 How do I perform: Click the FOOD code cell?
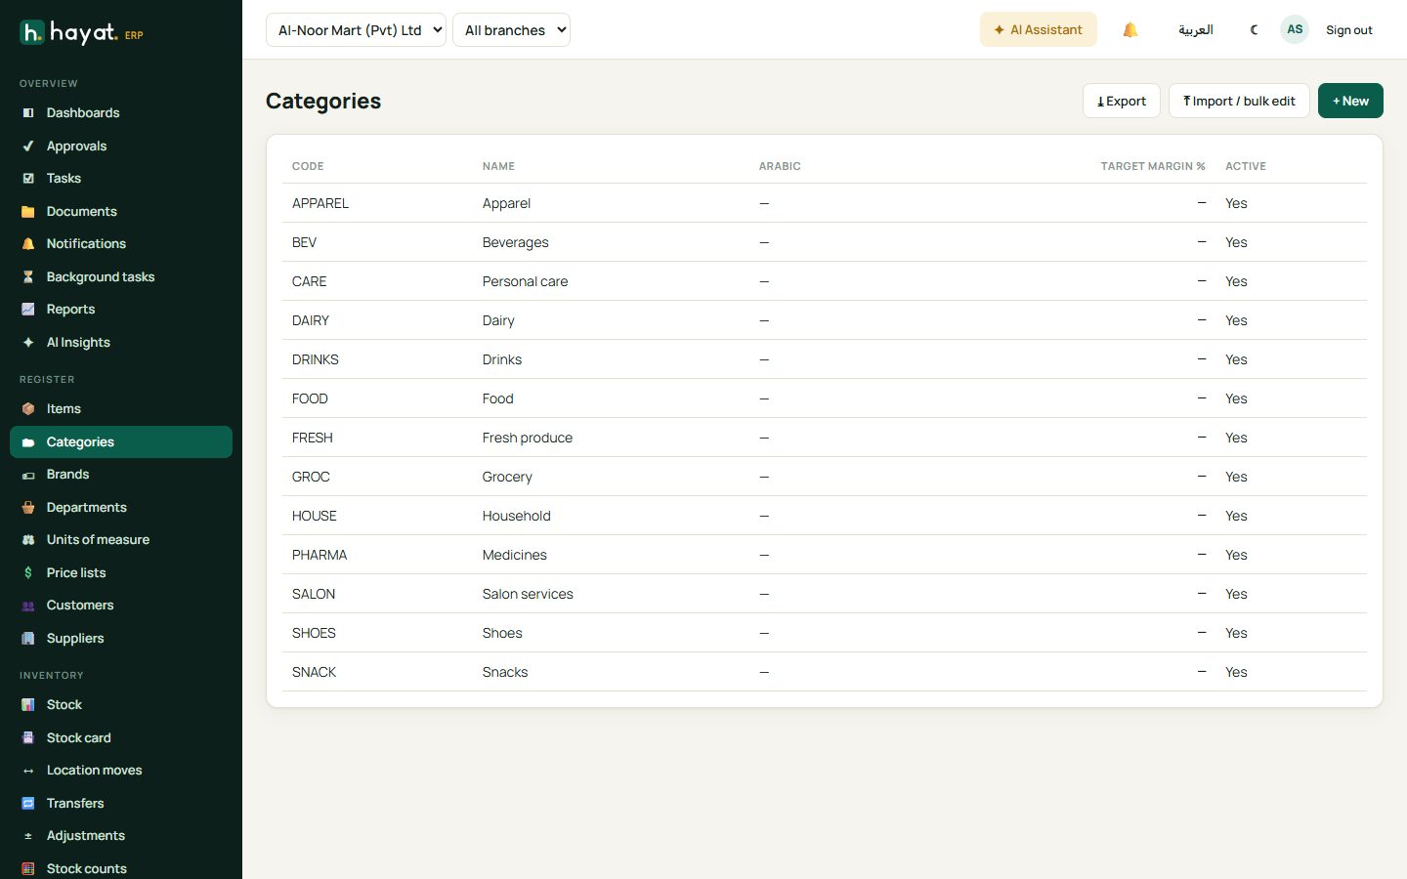310,398
